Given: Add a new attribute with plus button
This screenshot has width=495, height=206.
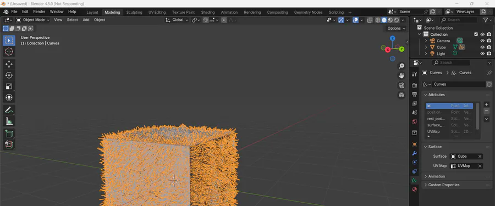Looking at the screenshot, I should click(487, 105).
